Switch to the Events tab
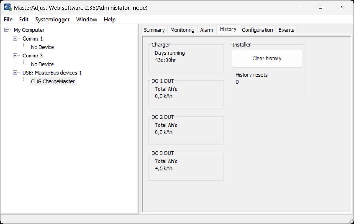This screenshot has height=224, width=354. pos(286,30)
